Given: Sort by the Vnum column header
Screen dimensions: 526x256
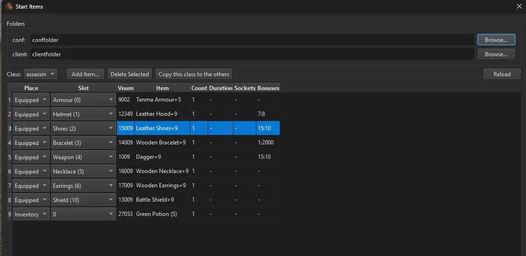Looking at the screenshot, I should (126, 88).
